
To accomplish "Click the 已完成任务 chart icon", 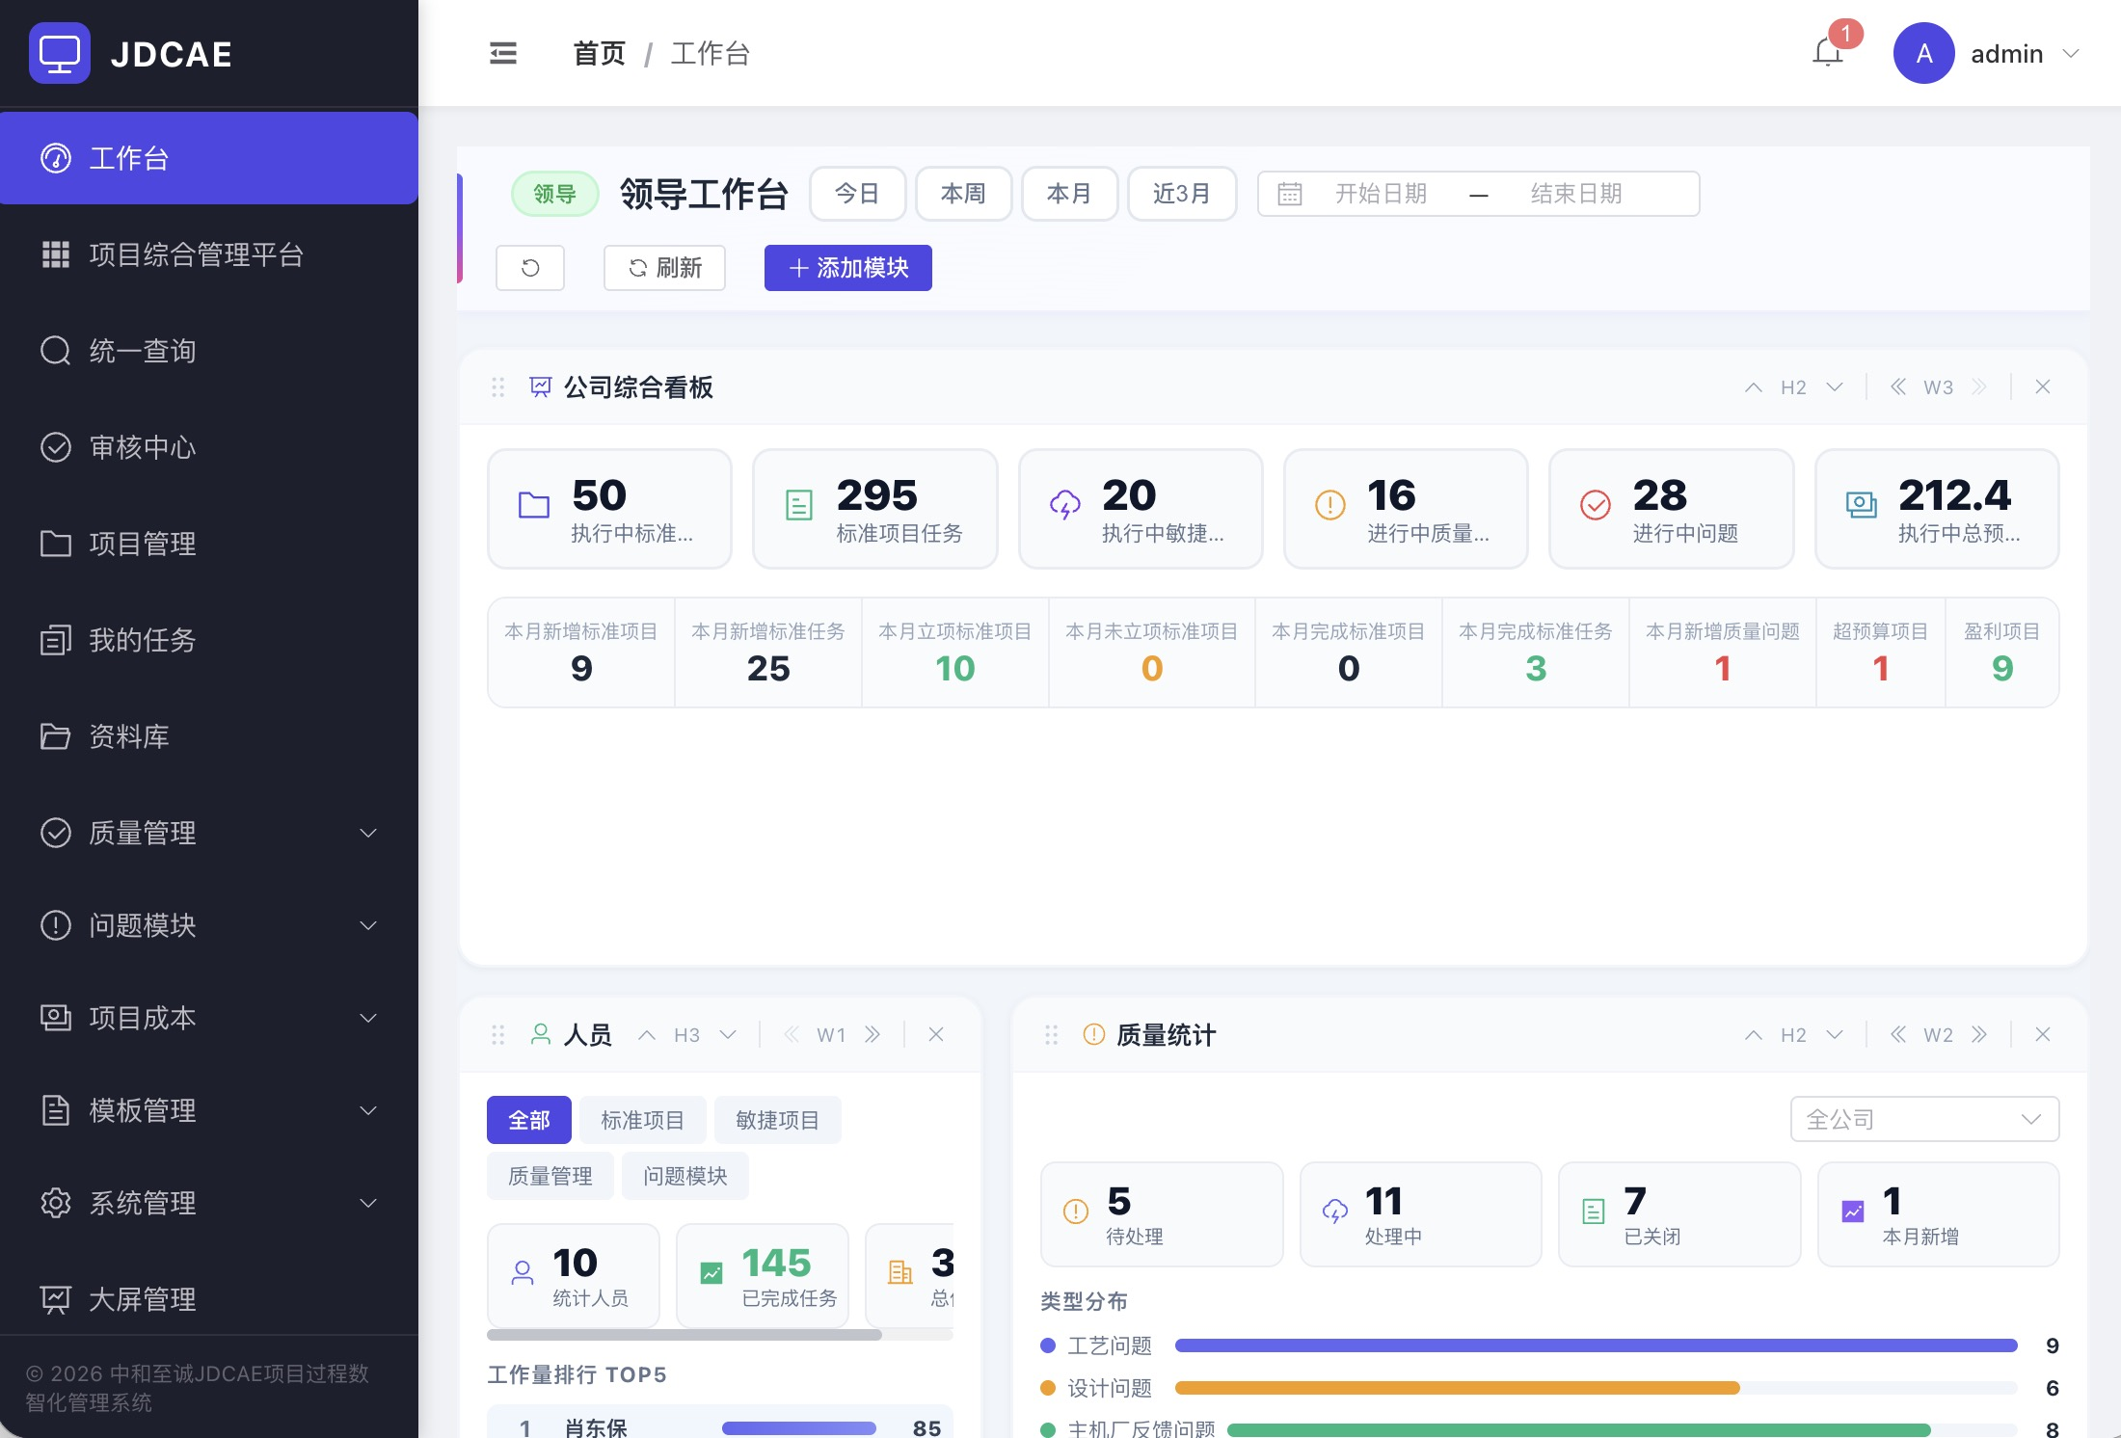I will pyautogui.click(x=711, y=1273).
